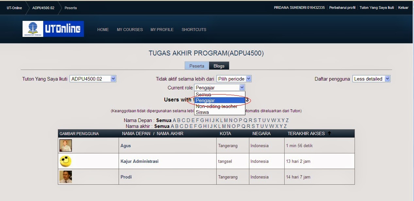The height and width of the screenshot is (201, 414).
Task: Click TUGAS AKHIR PROGRAM(ADPU4500) heading
Action: point(206,53)
